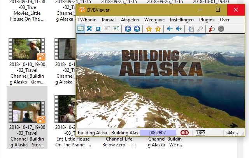
Task: Click the DVBViewer title bar logo
Action: pyautogui.click(x=82, y=10)
